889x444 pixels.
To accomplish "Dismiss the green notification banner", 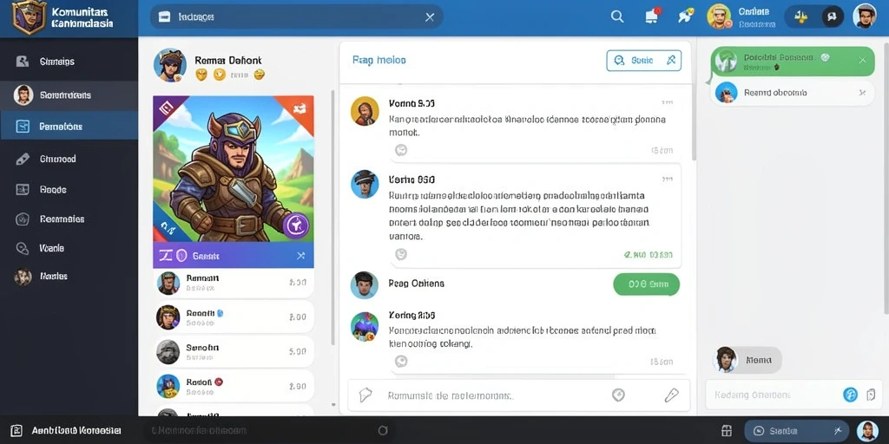I will click(x=862, y=60).
